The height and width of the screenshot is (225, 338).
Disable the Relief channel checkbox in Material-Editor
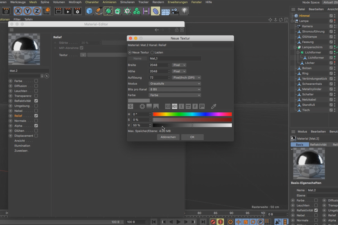36,116
